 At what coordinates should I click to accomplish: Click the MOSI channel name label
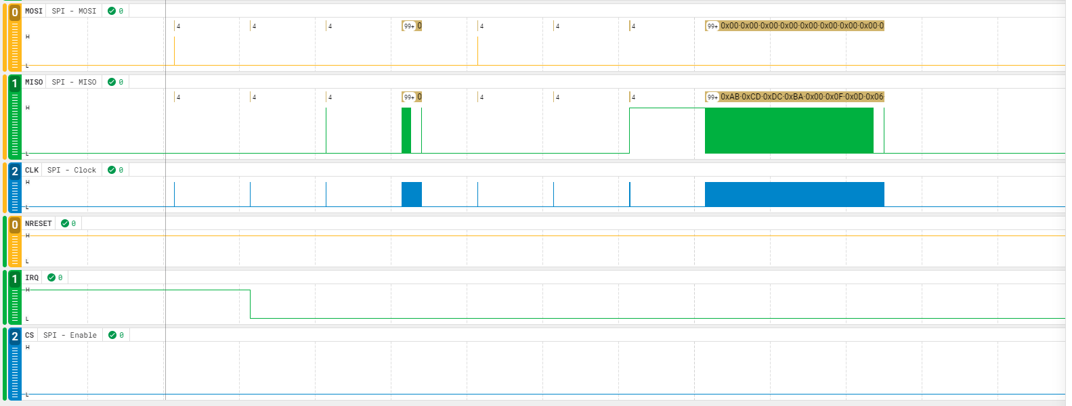tap(34, 11)
